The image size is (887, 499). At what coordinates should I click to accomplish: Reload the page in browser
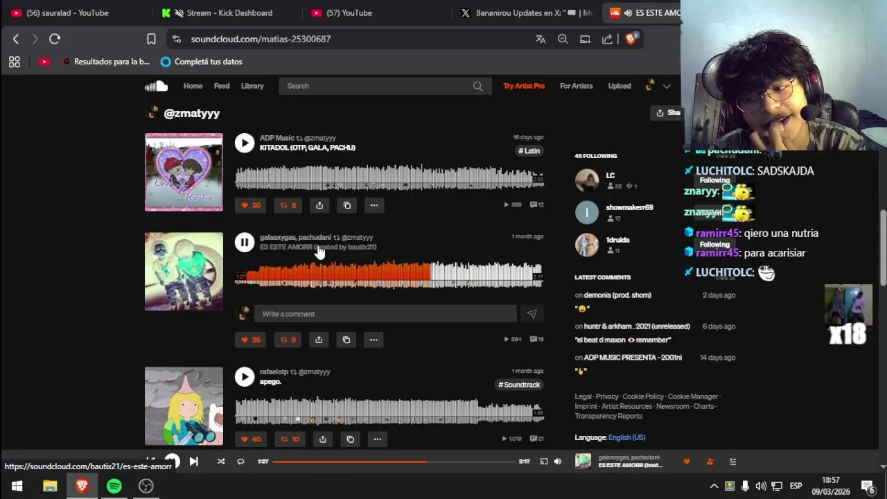55,39
